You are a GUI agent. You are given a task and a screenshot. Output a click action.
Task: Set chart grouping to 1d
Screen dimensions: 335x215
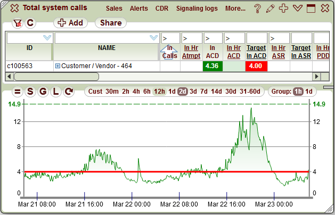pyautogui.click(x=309, y=92)
